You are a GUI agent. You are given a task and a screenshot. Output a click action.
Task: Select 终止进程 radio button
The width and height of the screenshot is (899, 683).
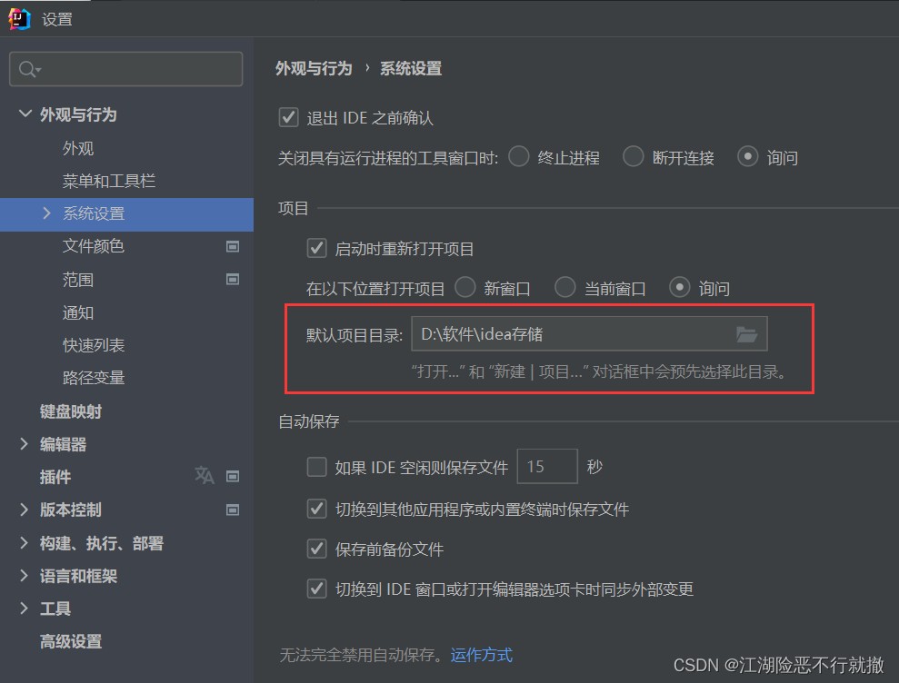pos(519,156)
